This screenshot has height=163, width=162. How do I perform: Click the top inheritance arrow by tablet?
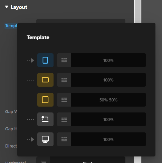pos(32,60)
